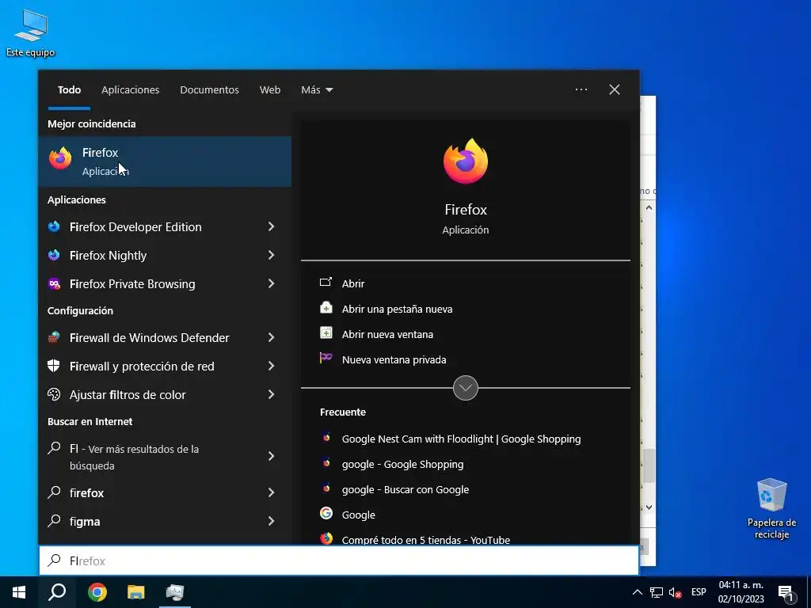Expand the figma web search arrow
811x608 pixels.
click(x=271, y=521)
